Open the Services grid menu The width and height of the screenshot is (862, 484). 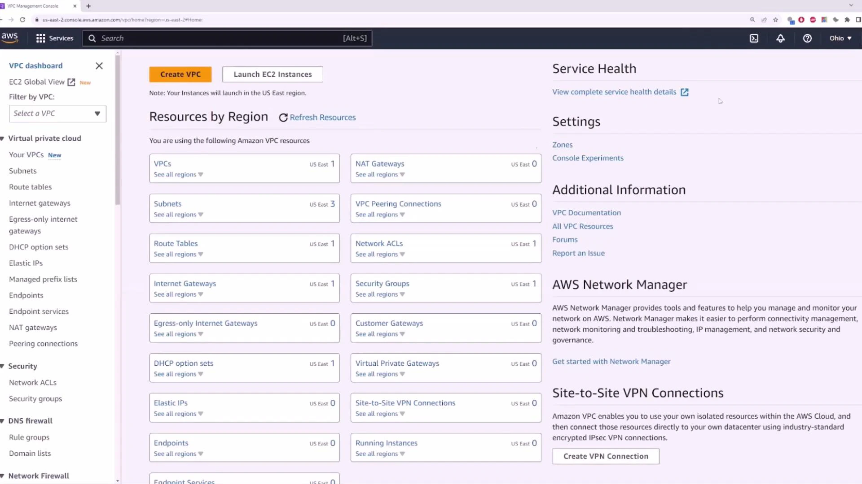[x=54, y=38]
